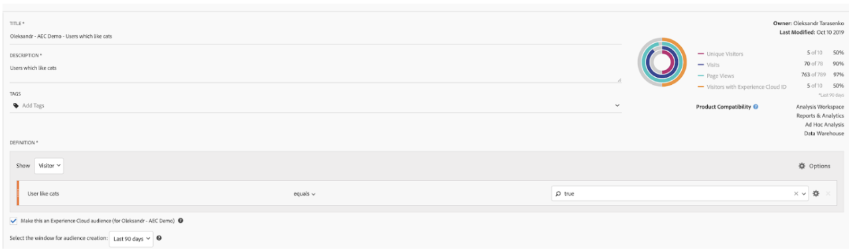Click the Description text area
The width and height of the screenshot is (849, 250).
coord(316,71)
